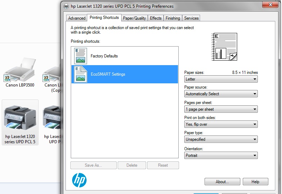282x194 pixels.
Task: Click the Reset button
Action: [x=163, y=165]
